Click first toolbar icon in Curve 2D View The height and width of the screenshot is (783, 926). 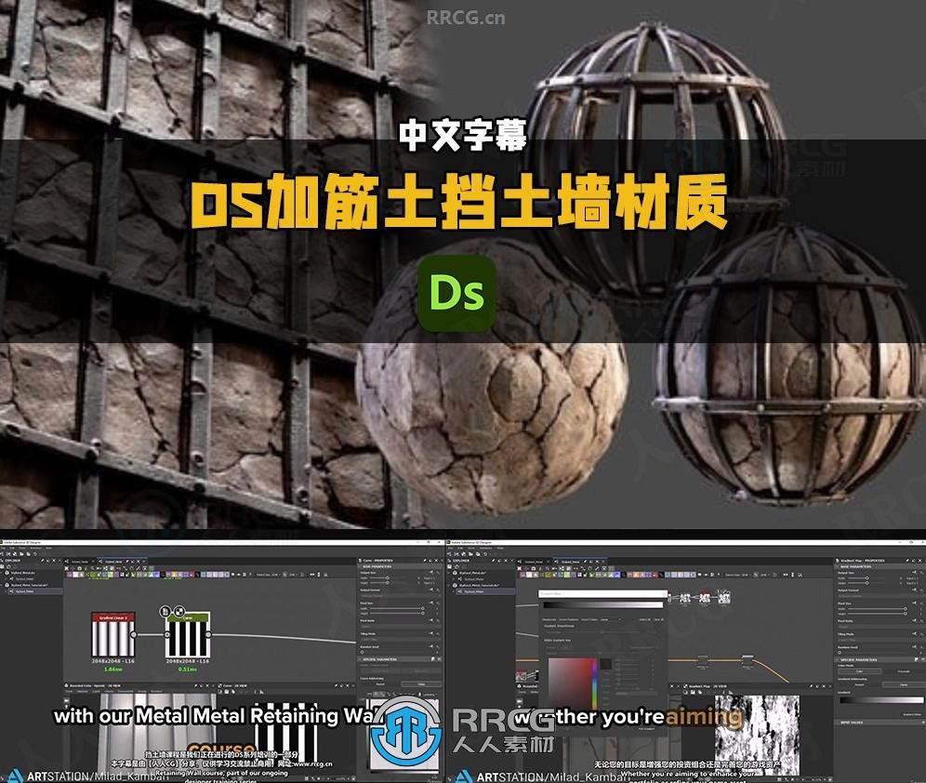tap(222, 691)
